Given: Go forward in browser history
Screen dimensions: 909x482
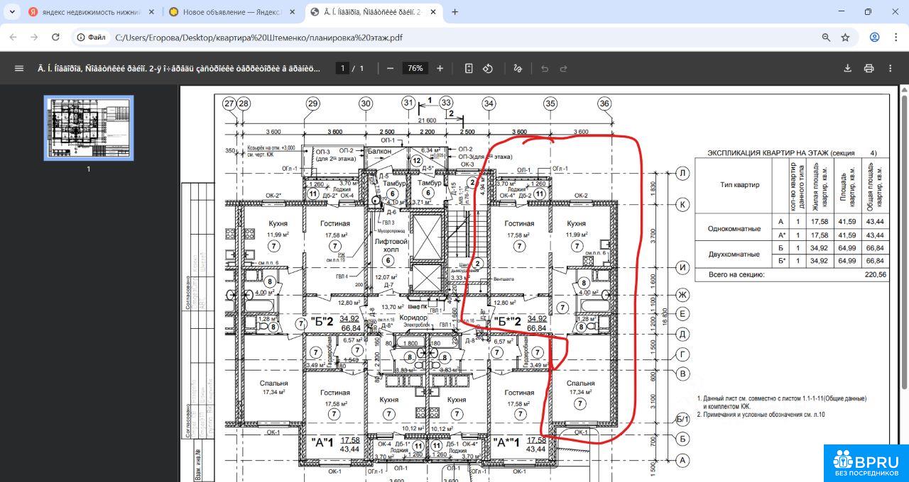Looking at the screenshot, I should pos(36,37).
